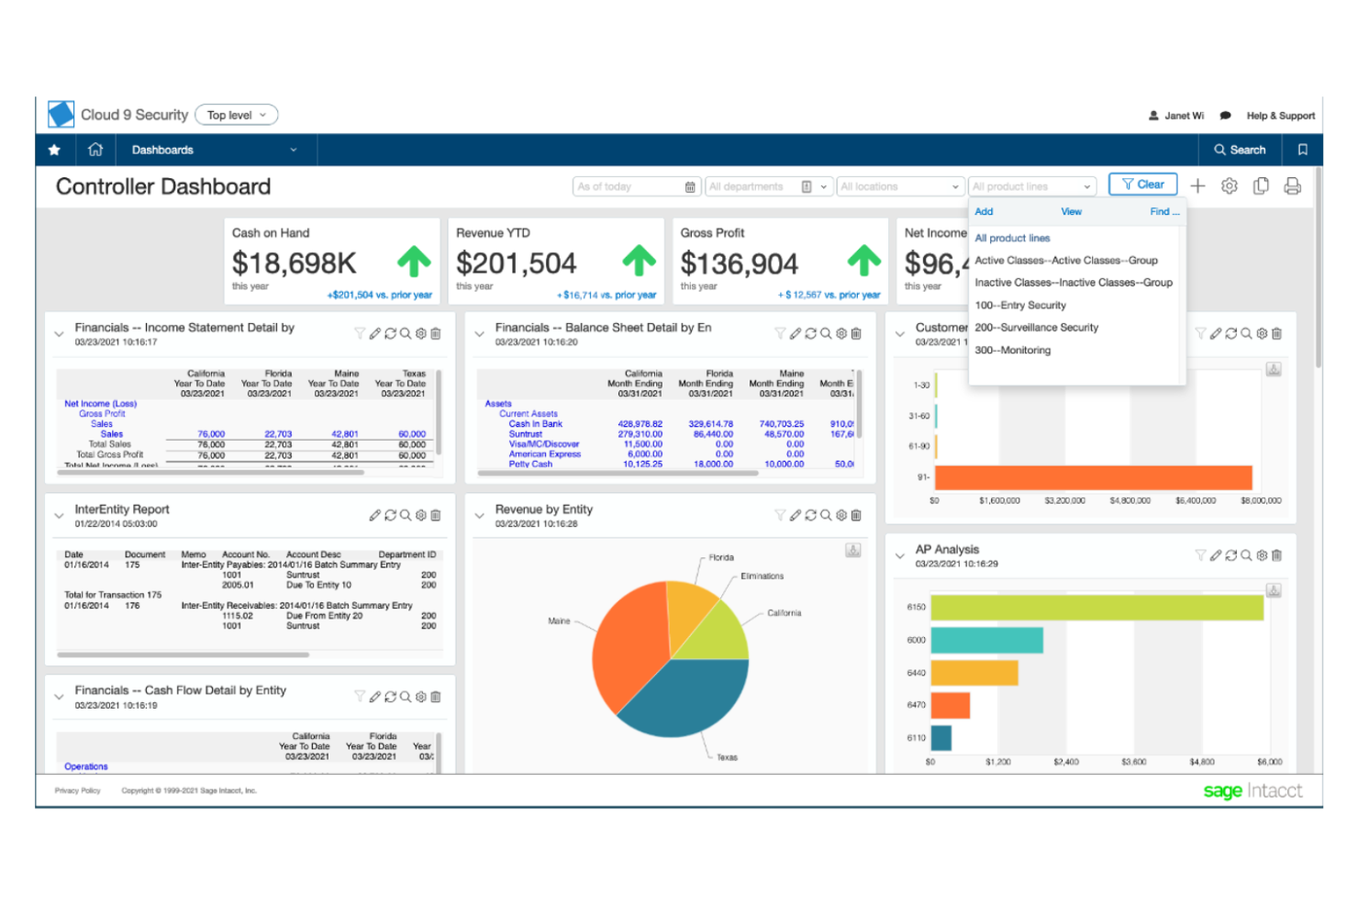This screenshot has height=906, width=1358.
Task: Select 100--Entry Security product line
Action: pos(1020,305)
